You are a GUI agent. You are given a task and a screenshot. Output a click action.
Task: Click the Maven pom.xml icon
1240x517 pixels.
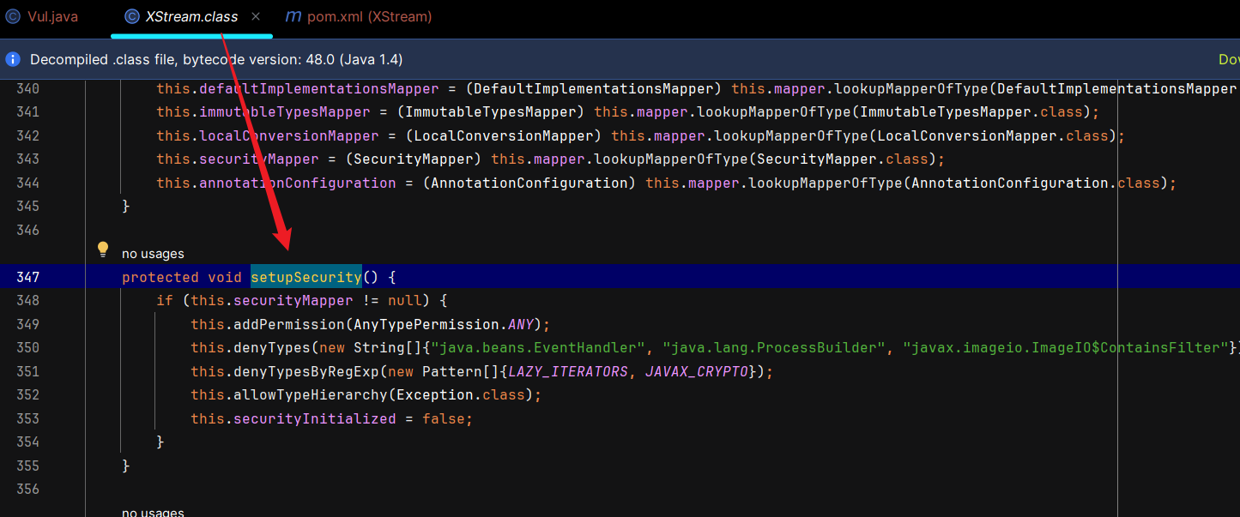click(x=293, y=16)
